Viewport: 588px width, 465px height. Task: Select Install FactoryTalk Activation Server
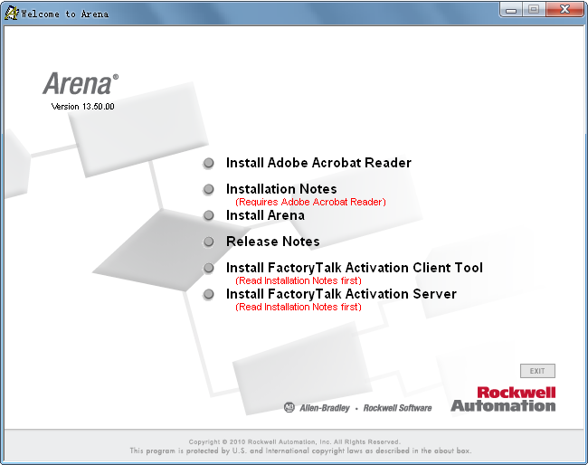(x=341, y=294)
